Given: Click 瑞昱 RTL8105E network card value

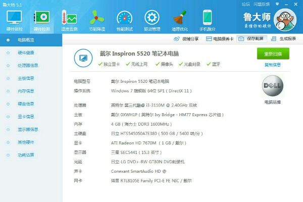Looking at the screenshot, I should point(151,181).
